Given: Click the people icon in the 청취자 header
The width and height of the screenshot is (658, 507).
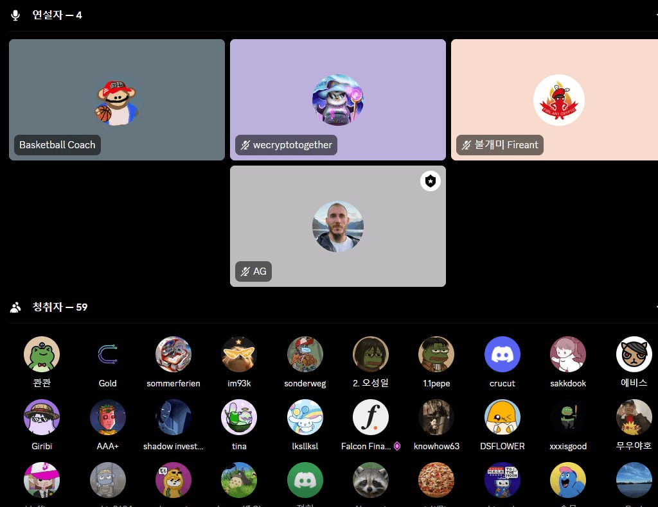Looking at the screenshot, I should pos(15,307).
